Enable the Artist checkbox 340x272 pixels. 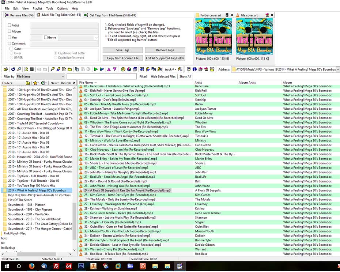pyautogui.click(x=10, y=25)
